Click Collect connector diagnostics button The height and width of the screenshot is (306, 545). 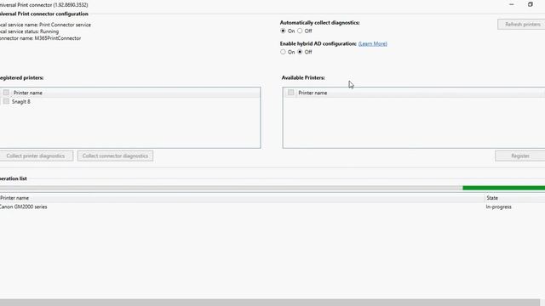115,156
